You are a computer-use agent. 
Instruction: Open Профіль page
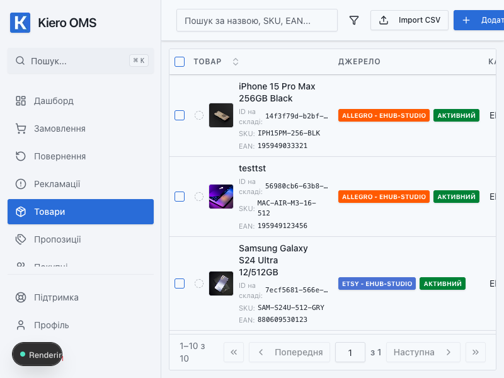point(81,325)
